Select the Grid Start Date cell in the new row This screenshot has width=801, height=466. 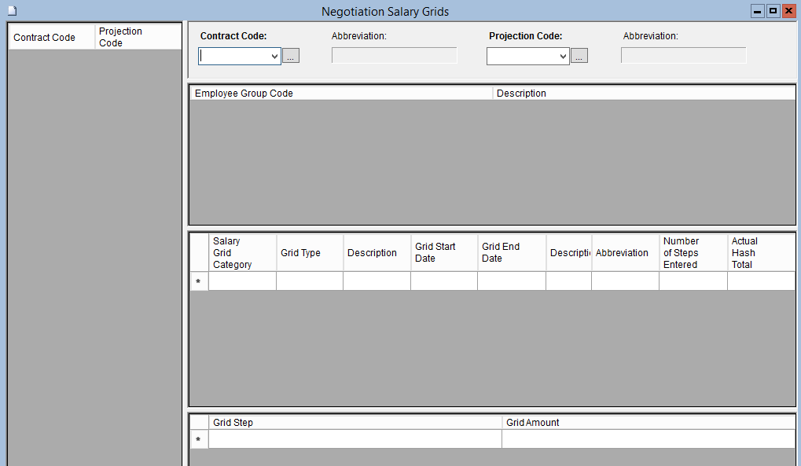tap(443, 281)
